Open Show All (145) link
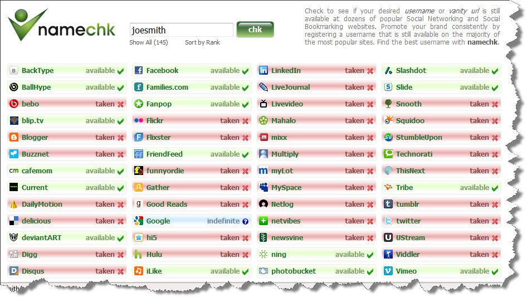Viewport: 527px width, 297px height. click(149, 42)
